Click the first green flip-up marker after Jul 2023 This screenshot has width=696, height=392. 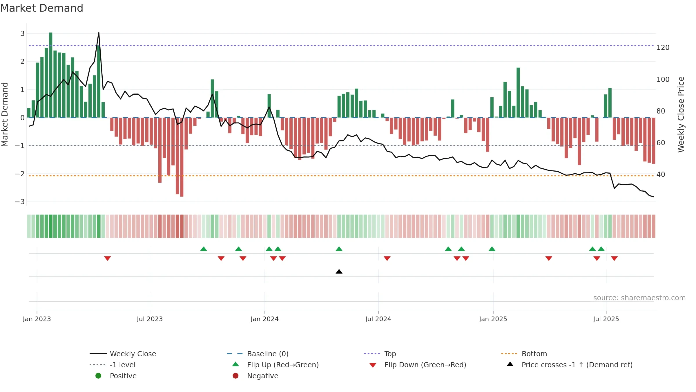pyautogui.click(x=204, y=249)
